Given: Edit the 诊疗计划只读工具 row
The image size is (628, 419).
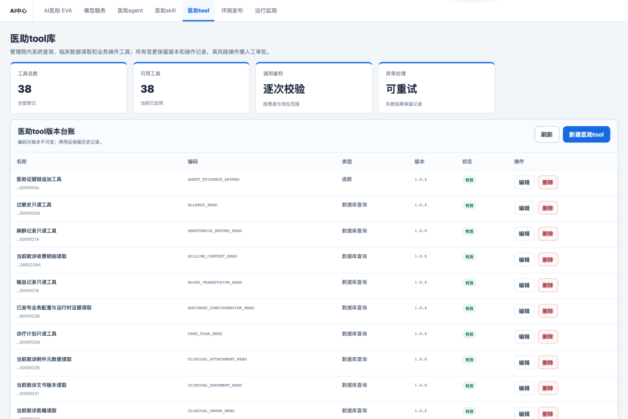Looking at the screenshot, I should (x=524, y=336).
